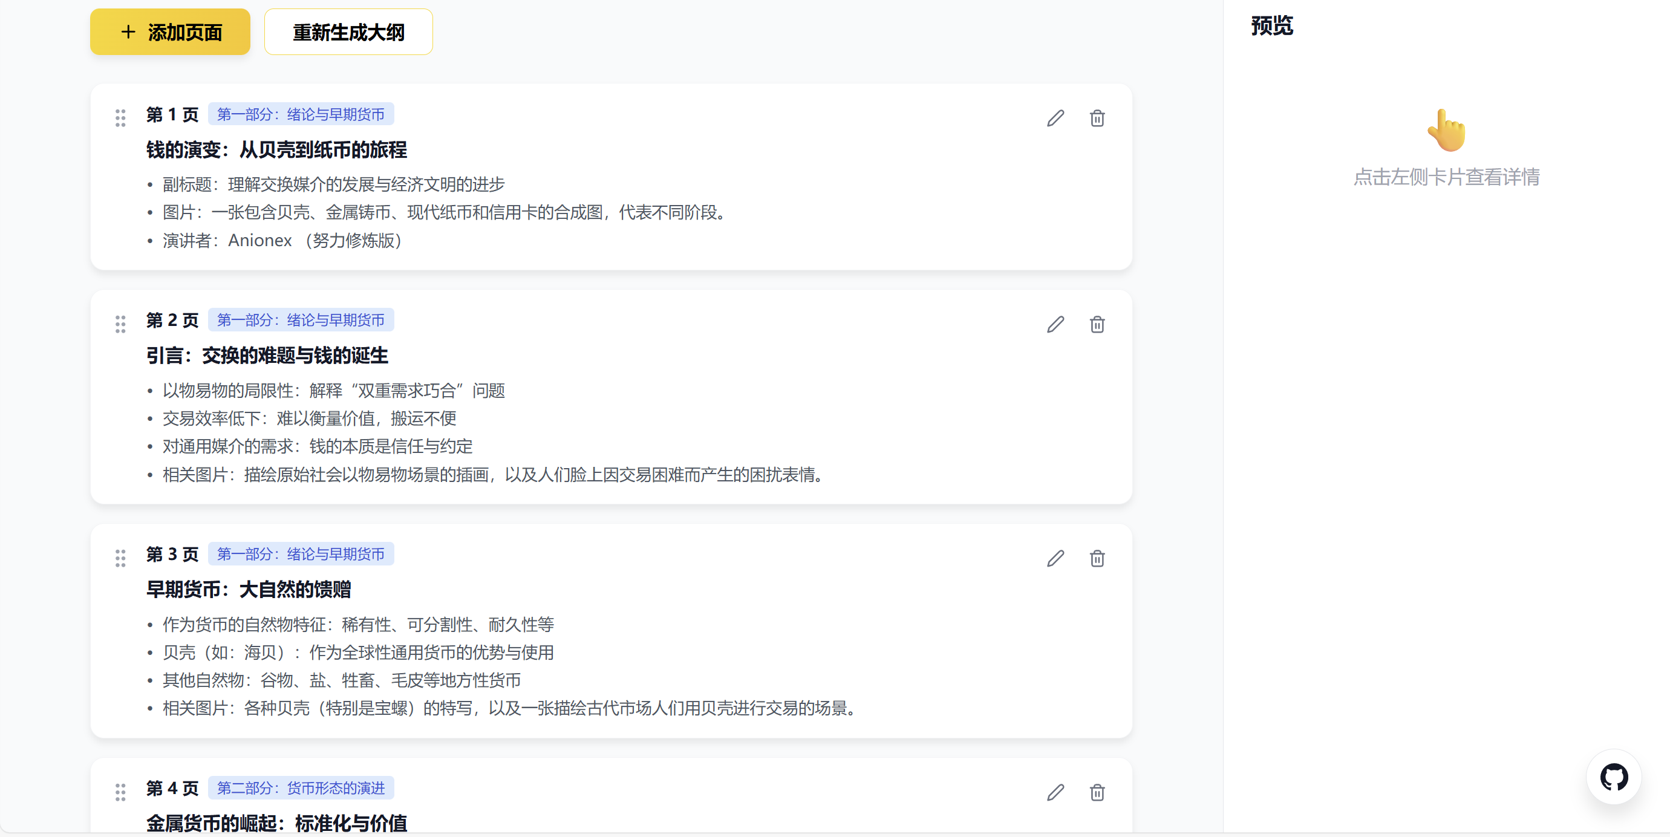
Task: Click 重新生成大纲 to regenerate the outline
Action: click(348, 32)
